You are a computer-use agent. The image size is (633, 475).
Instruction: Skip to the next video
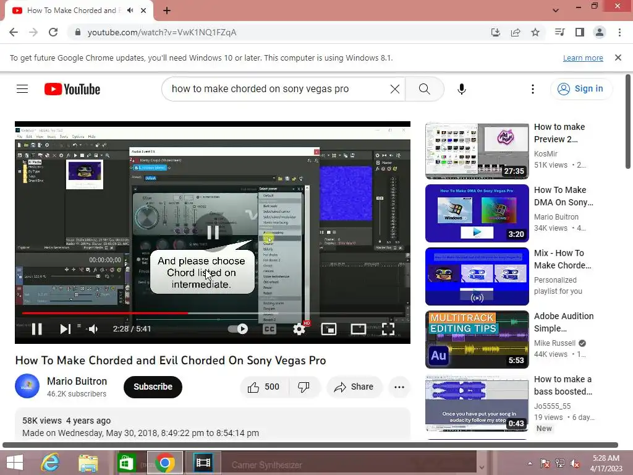point(65,329)
